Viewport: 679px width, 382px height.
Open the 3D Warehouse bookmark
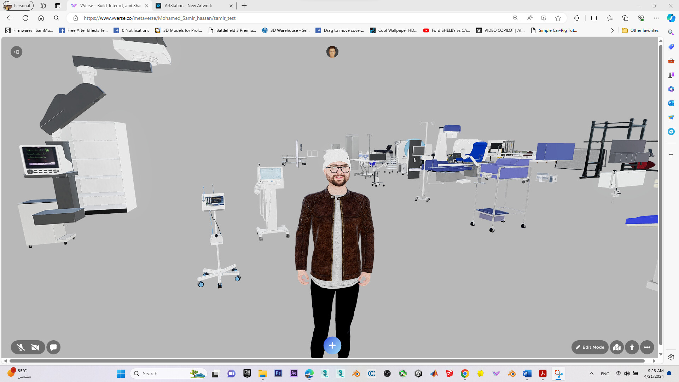(286, 30)
